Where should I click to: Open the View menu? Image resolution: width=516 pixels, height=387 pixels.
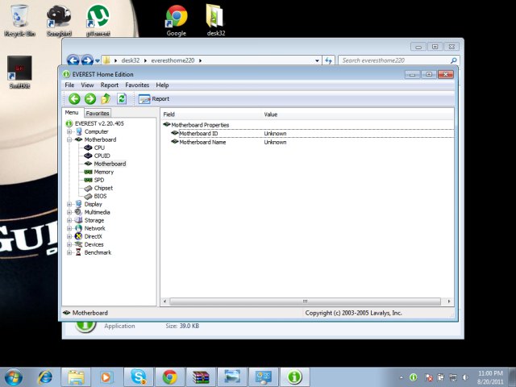click(x=87, y=85)
